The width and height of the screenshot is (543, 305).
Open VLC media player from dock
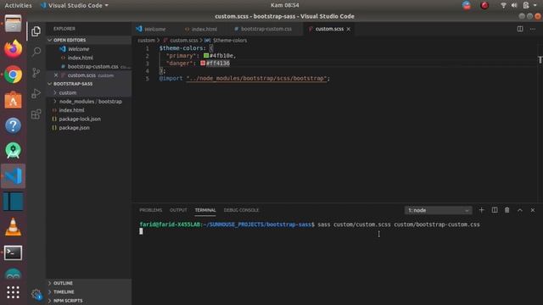coord(14,227)
